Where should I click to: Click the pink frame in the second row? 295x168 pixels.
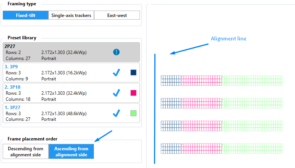[202, 103]
